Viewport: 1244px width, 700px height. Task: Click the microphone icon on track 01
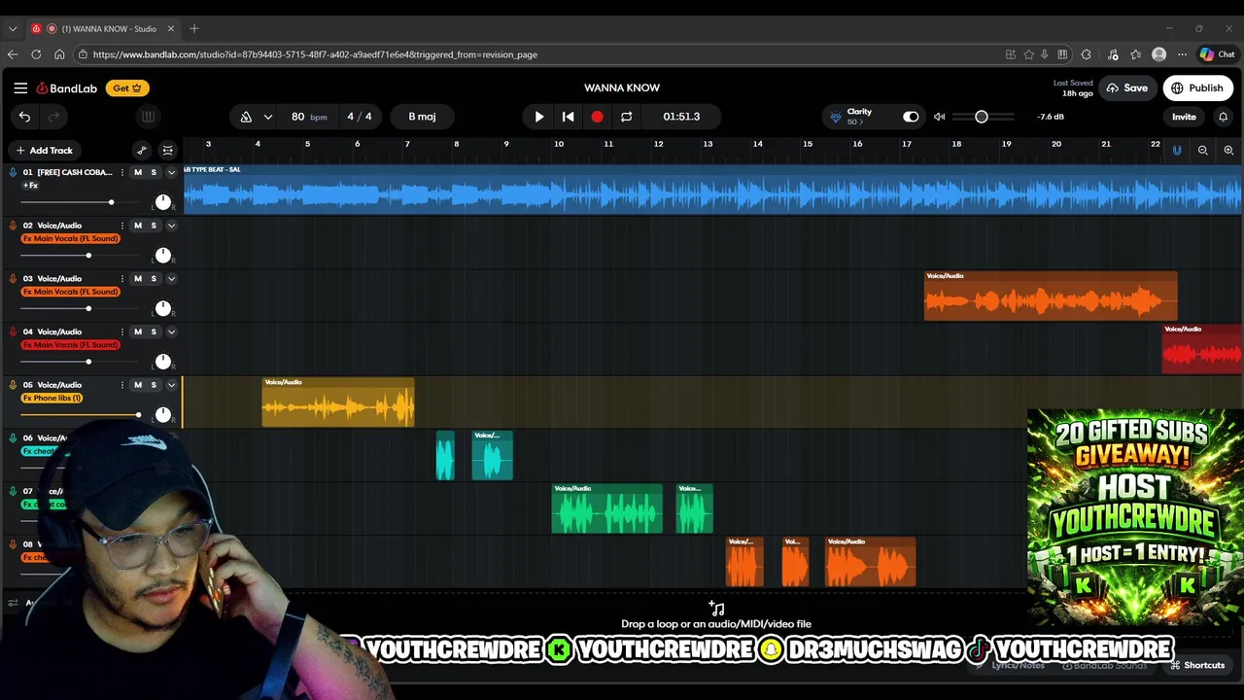pos(13,172)
